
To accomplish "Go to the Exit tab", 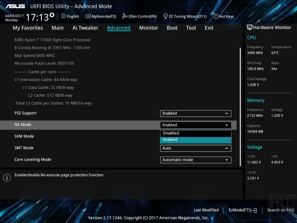I will tap(209, 28).
